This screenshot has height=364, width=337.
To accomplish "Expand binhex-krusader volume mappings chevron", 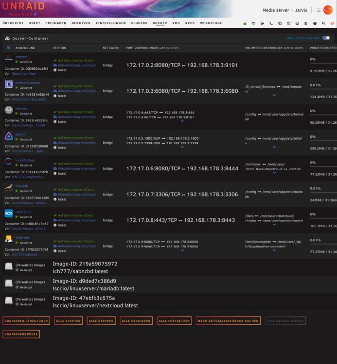I will click(x=274, y=95).
